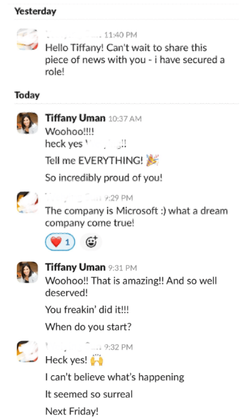248x419 pixels.
Task: Select the 9:31 PM timestamp
Action: [x=123, y=268]
